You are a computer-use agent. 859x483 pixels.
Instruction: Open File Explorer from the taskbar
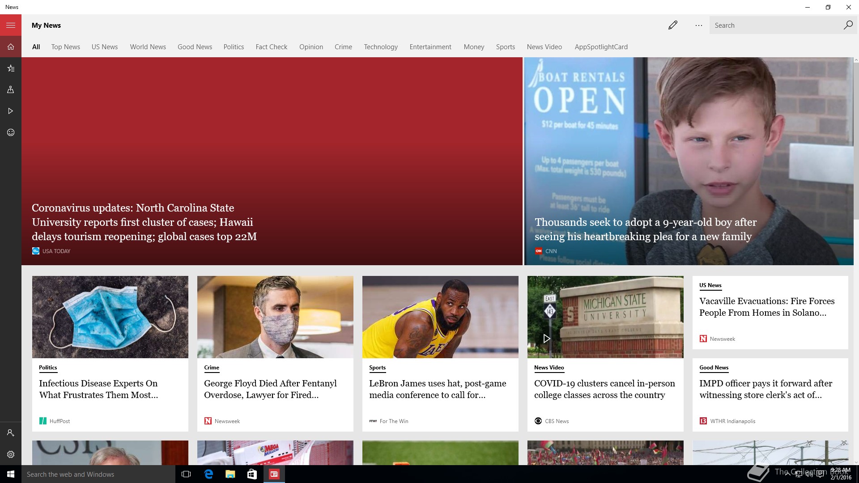230,474
